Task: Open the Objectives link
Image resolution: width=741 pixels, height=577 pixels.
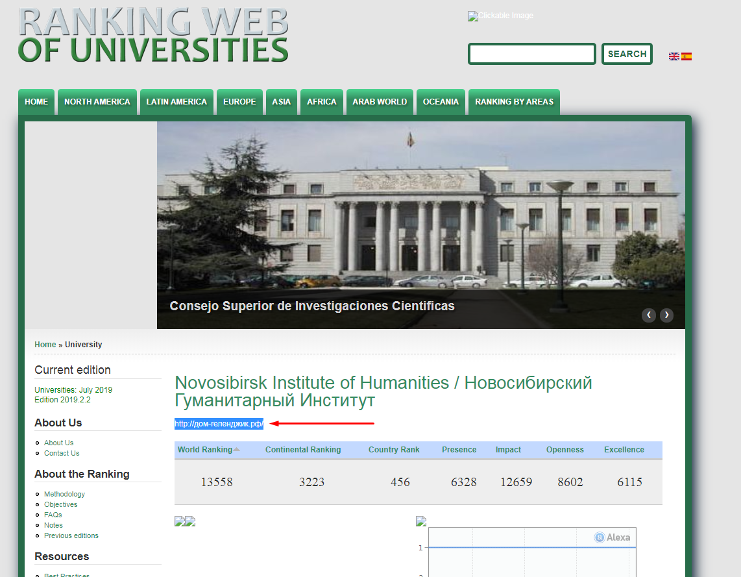Action: (60, 504)
